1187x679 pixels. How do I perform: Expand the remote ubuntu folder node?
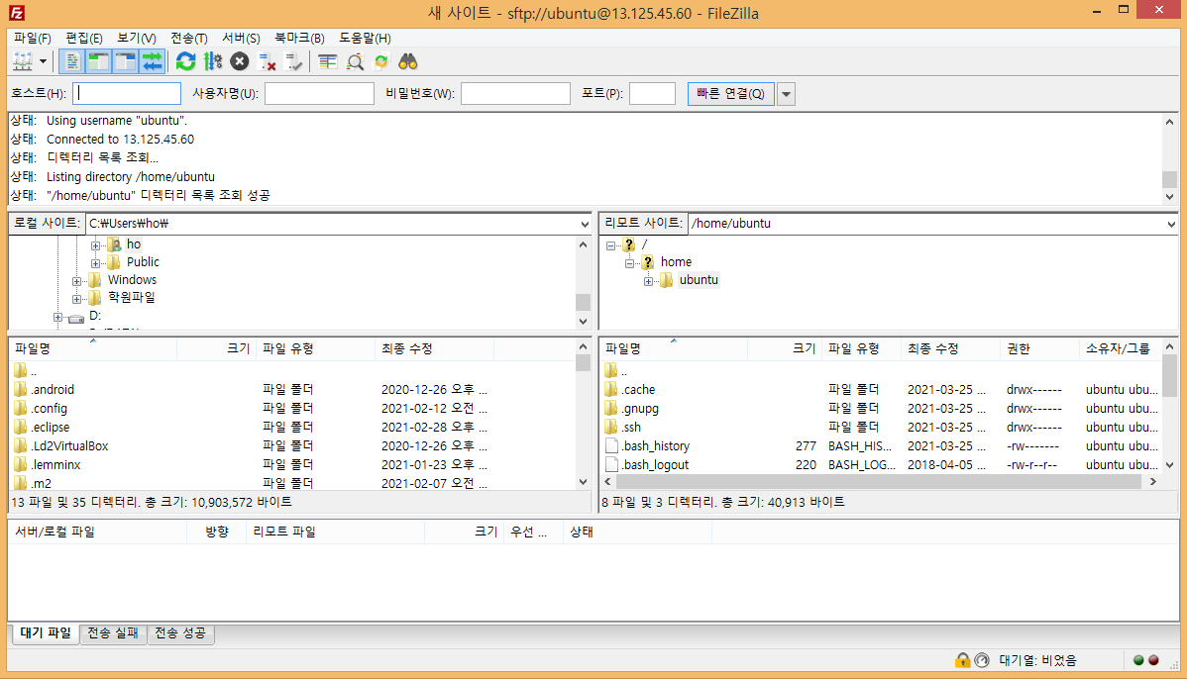(x=648, y=281)
